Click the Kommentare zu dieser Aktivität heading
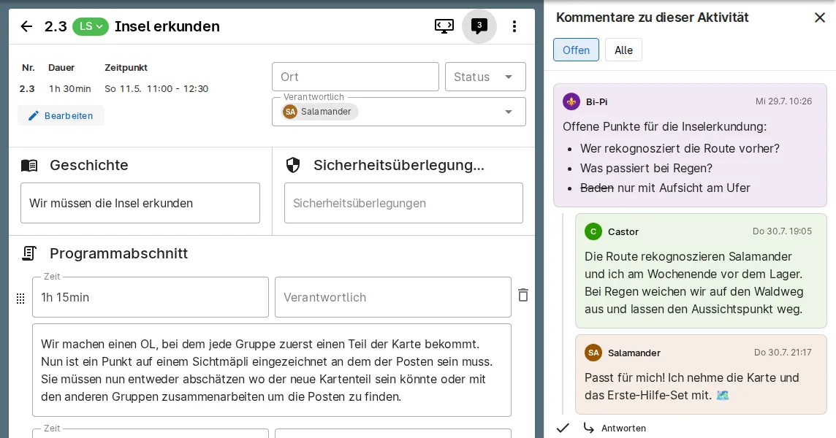 pos(652,18)
